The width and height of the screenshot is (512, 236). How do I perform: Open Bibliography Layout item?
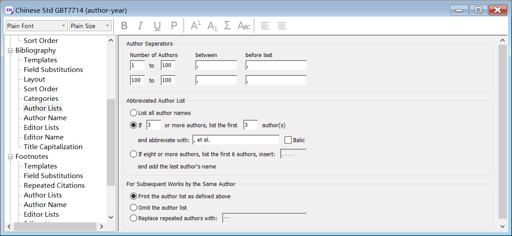[x=34, y=79]
